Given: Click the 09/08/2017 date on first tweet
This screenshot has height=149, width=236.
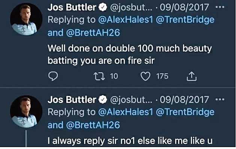Looking at the screenshot, I should [184, 7].
